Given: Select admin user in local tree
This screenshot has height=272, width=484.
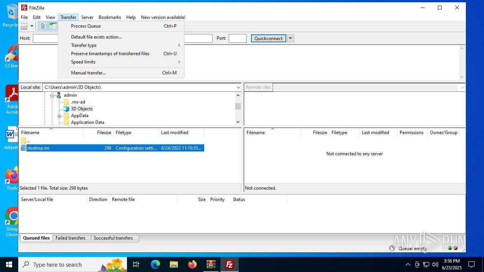Looking at the screenshot, I should coord(70,95).
